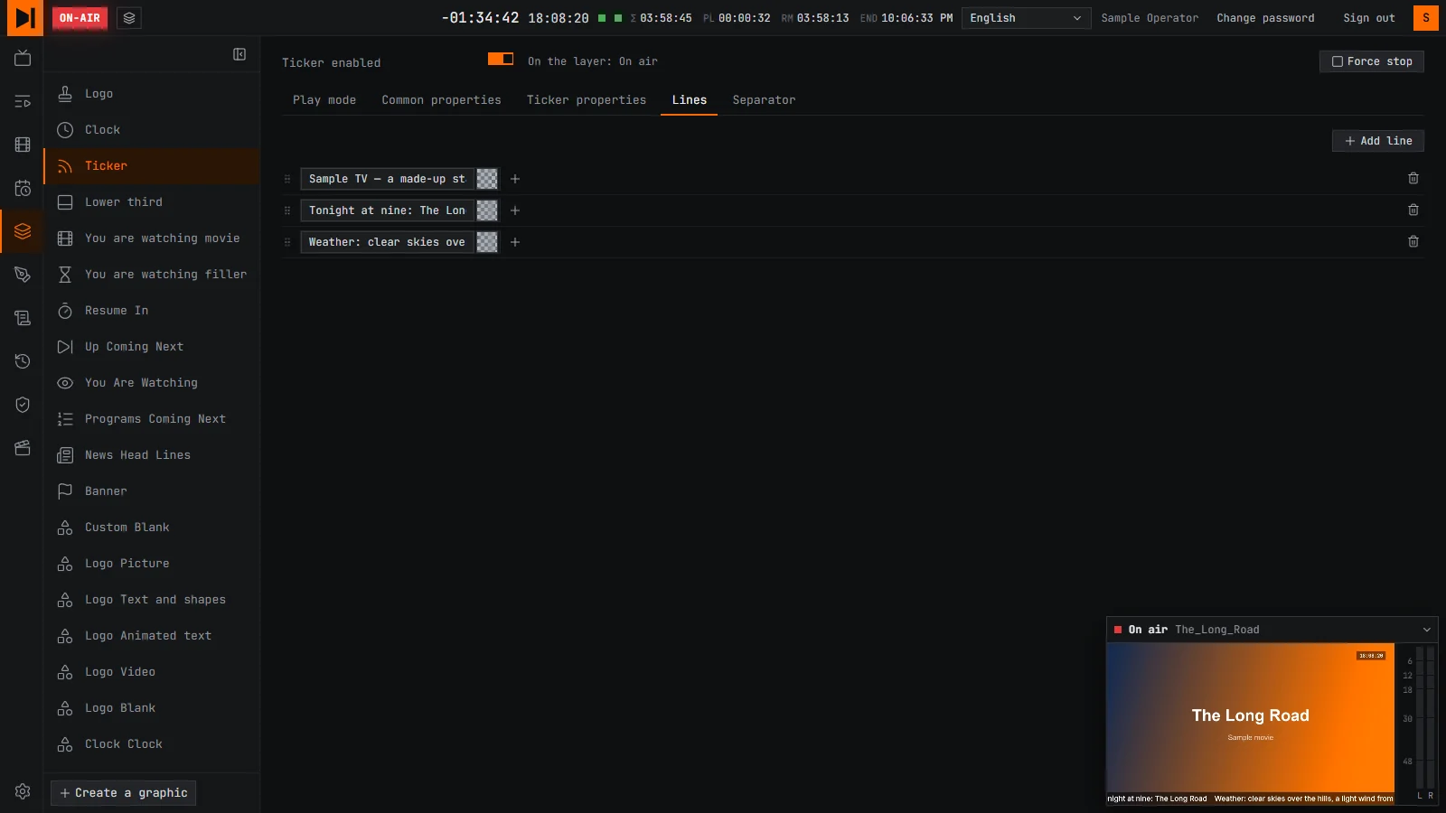Open color swatch for 'Weather' line
Image resolution: width=1446 pixels, height=813 pixels.
487,242
